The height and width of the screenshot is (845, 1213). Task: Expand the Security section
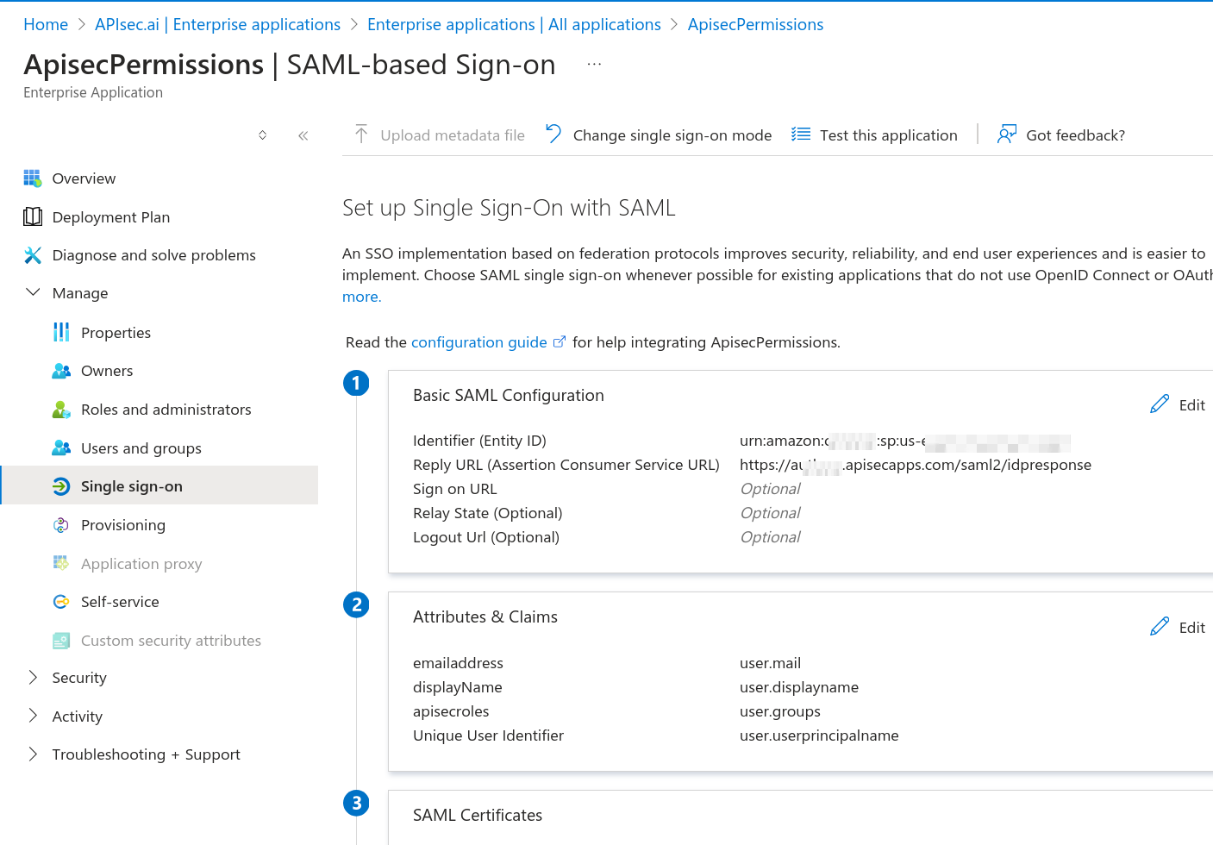34,678
